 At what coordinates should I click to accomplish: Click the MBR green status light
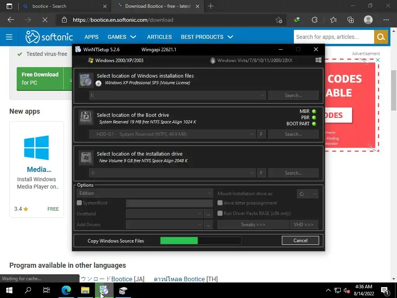[314, 111]
